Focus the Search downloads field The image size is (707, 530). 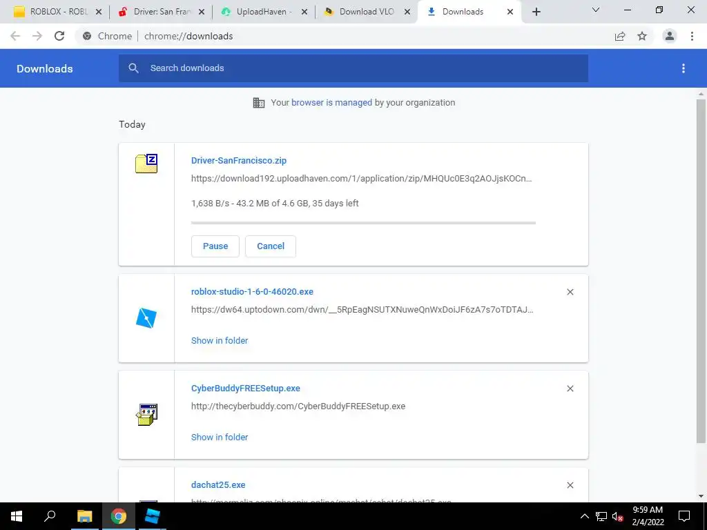tap(353, 68)
